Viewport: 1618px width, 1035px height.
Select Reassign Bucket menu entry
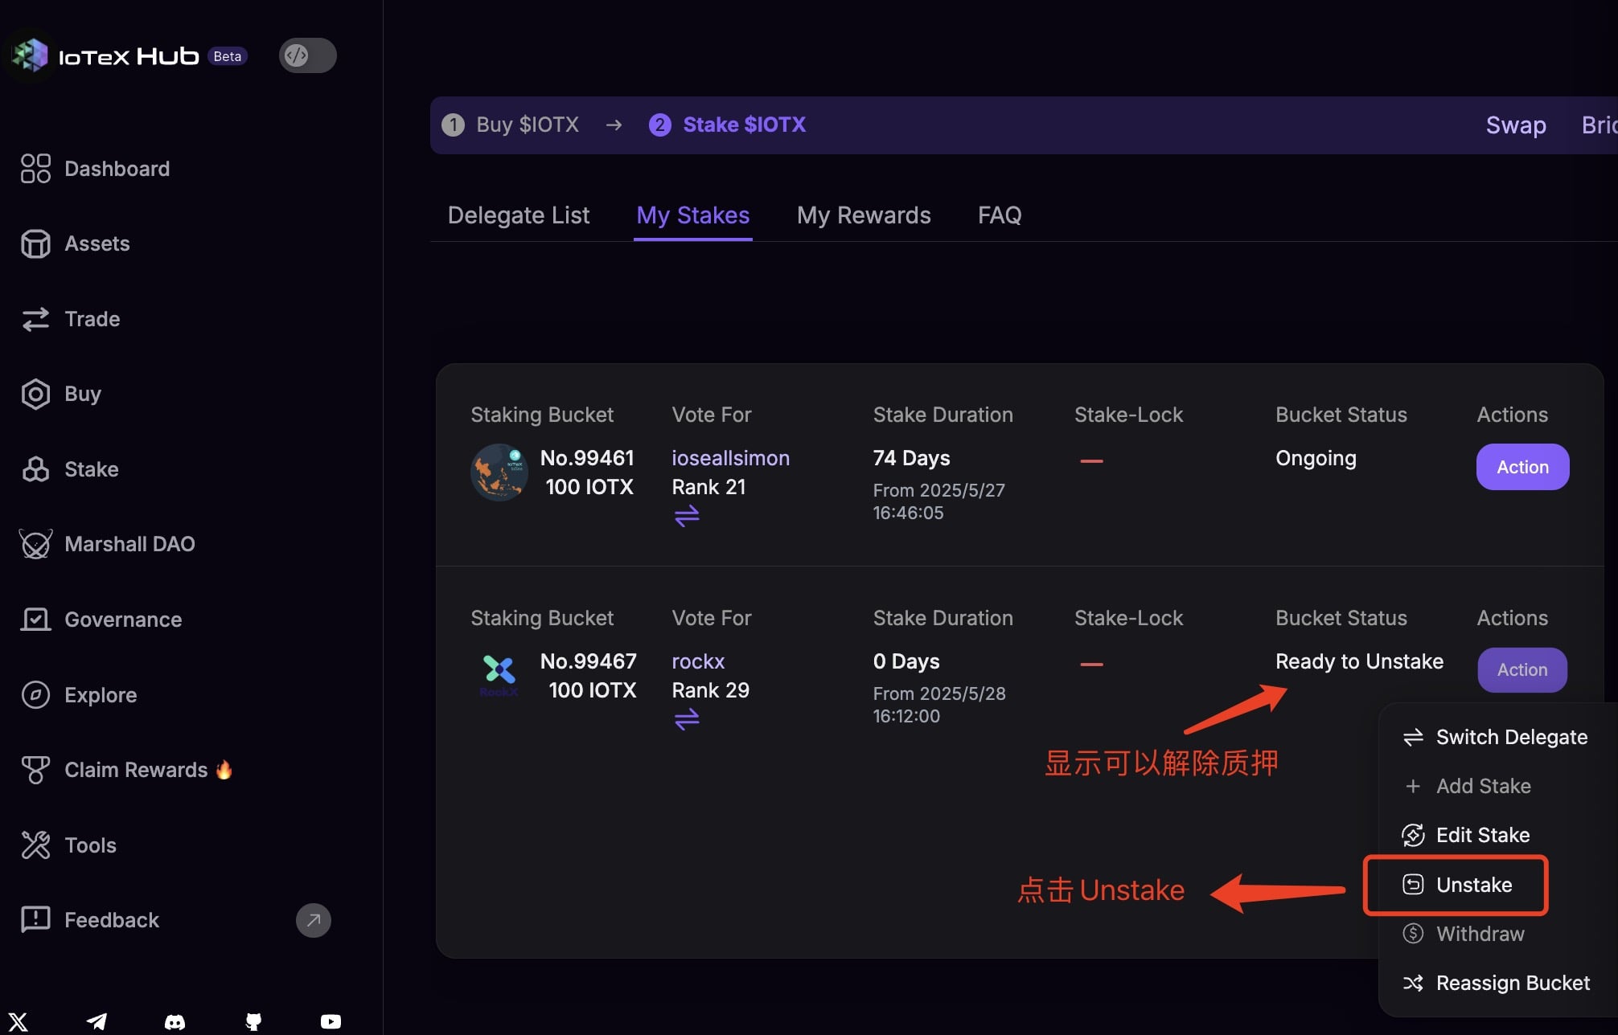click(1512, 983)
